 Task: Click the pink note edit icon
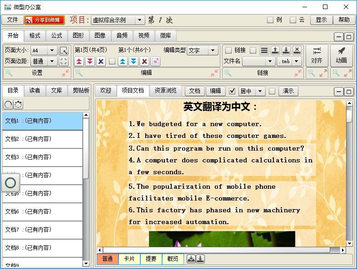point(155,61)
